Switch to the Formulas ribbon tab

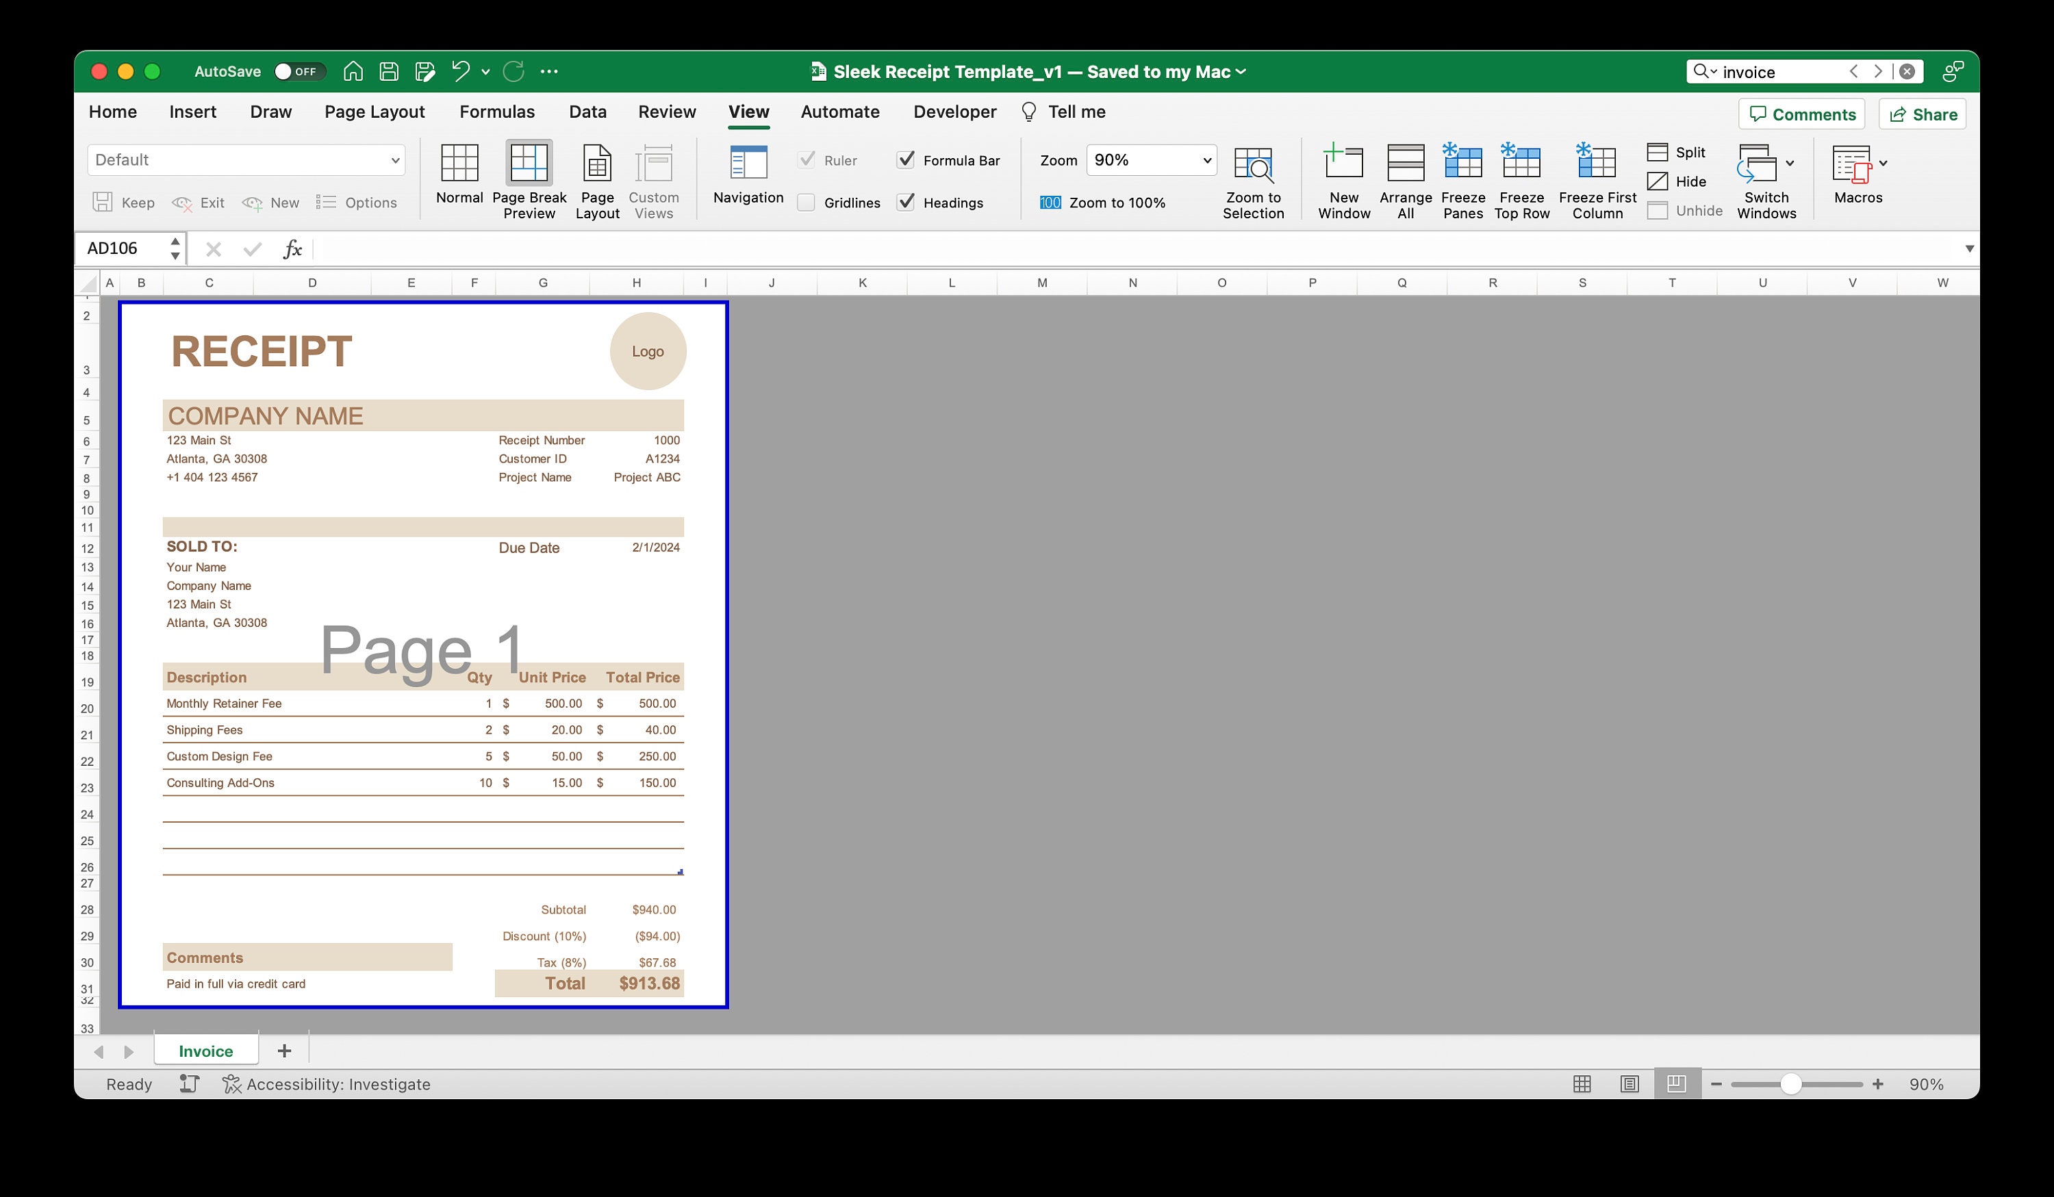(x=496, y=112)
